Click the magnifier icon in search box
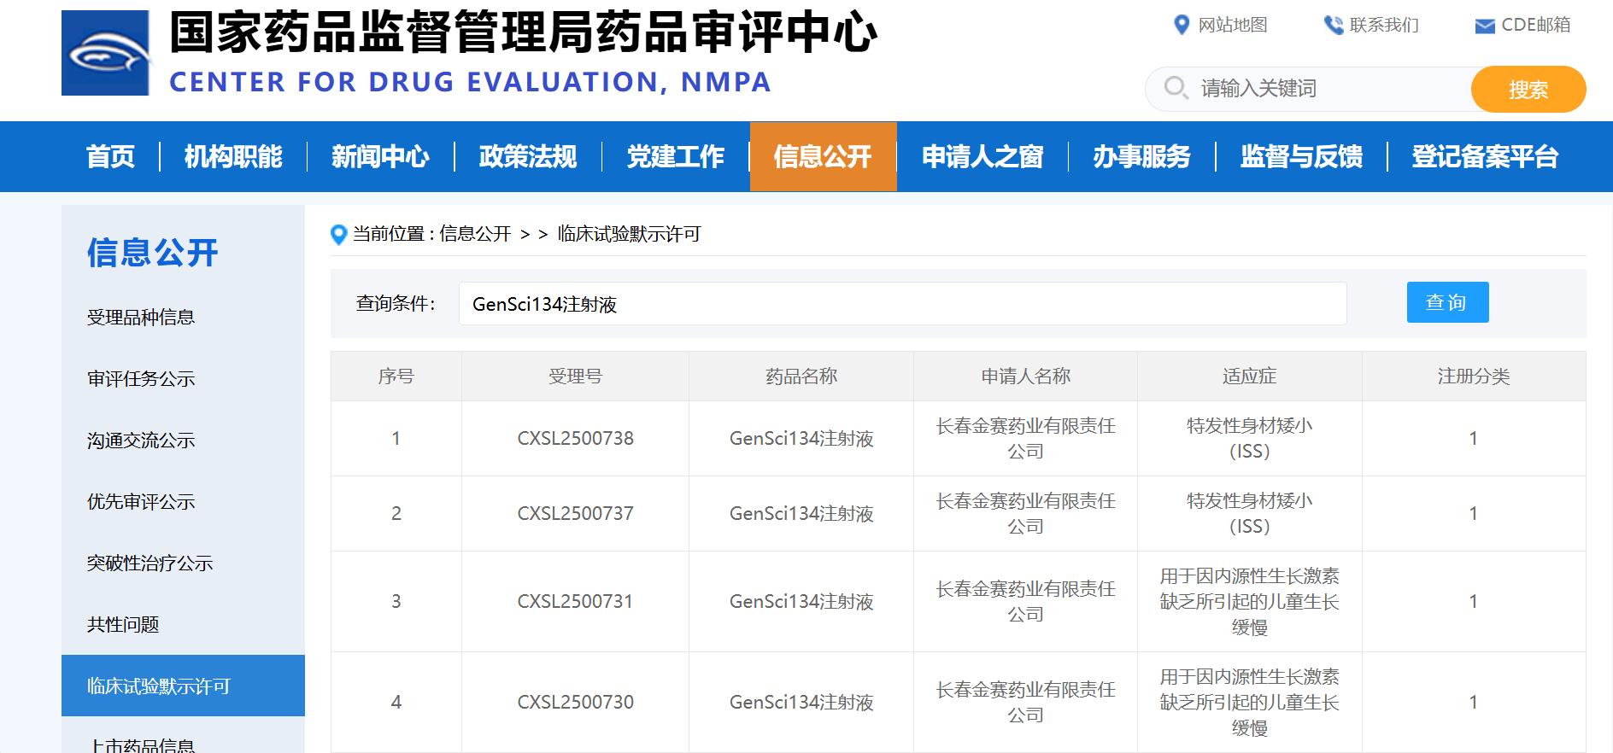Viewport: 1613px width, 753px height. (x=1176, y=88)
